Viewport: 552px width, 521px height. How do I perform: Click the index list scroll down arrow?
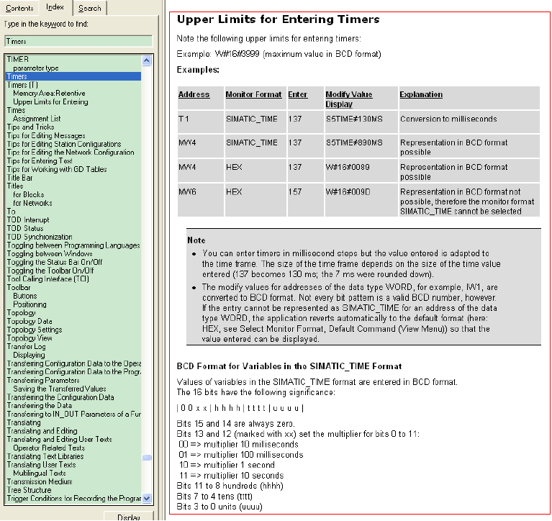[147, 498]
